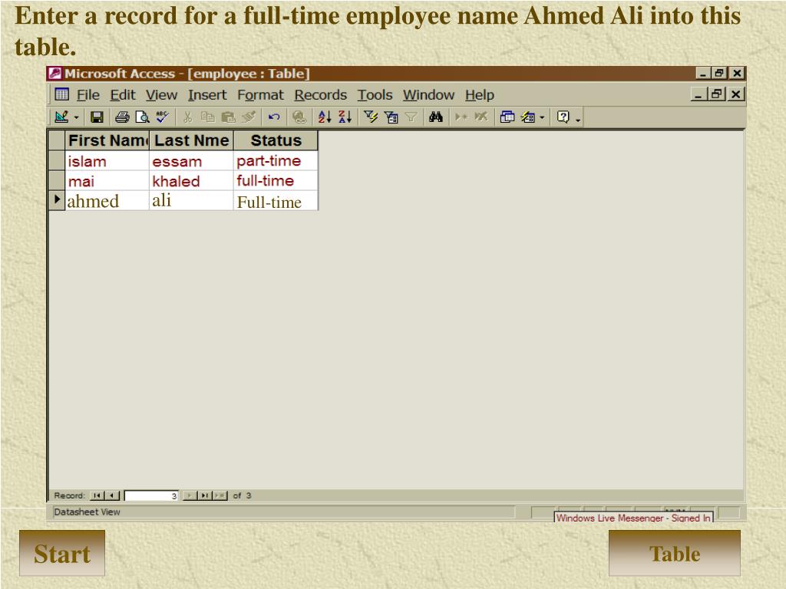Undo the last action
786x589 pixels.
tap(274, 117)
